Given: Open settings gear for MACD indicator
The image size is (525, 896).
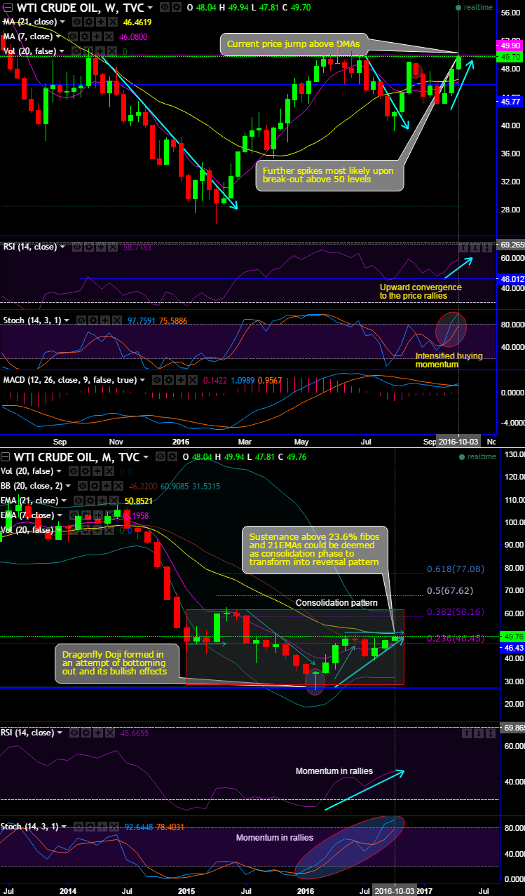Looking at the screenshot, I should 169,380.
